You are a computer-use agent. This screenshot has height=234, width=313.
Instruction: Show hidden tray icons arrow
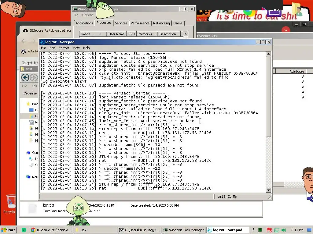coord(253,230)
